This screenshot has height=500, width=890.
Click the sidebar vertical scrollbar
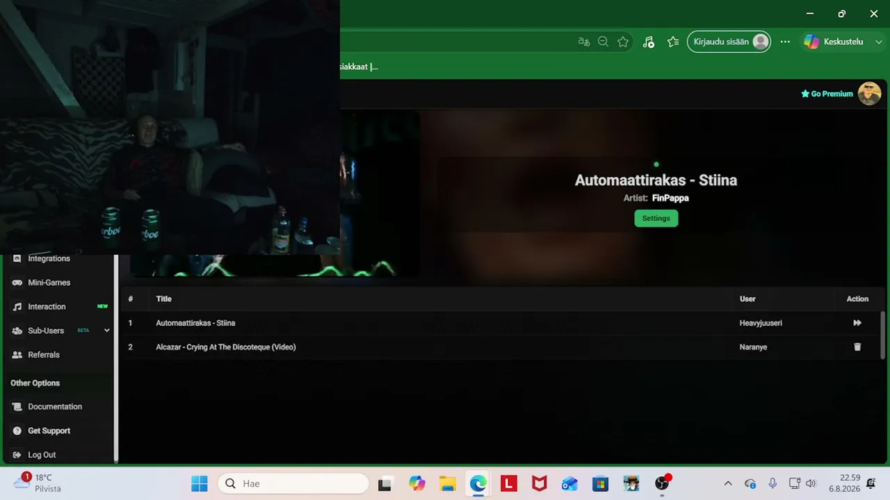[116, 358]
